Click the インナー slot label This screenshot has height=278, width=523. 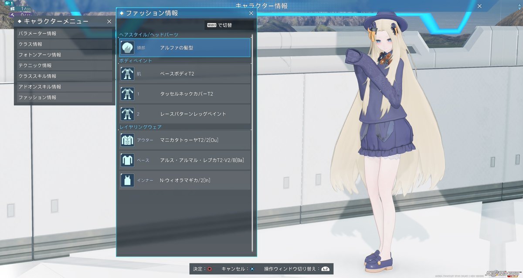(145, 180)
